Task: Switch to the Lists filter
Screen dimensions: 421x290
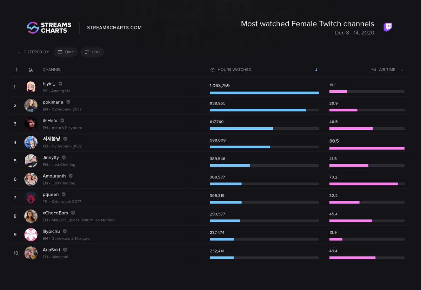Action: (92, 52)
